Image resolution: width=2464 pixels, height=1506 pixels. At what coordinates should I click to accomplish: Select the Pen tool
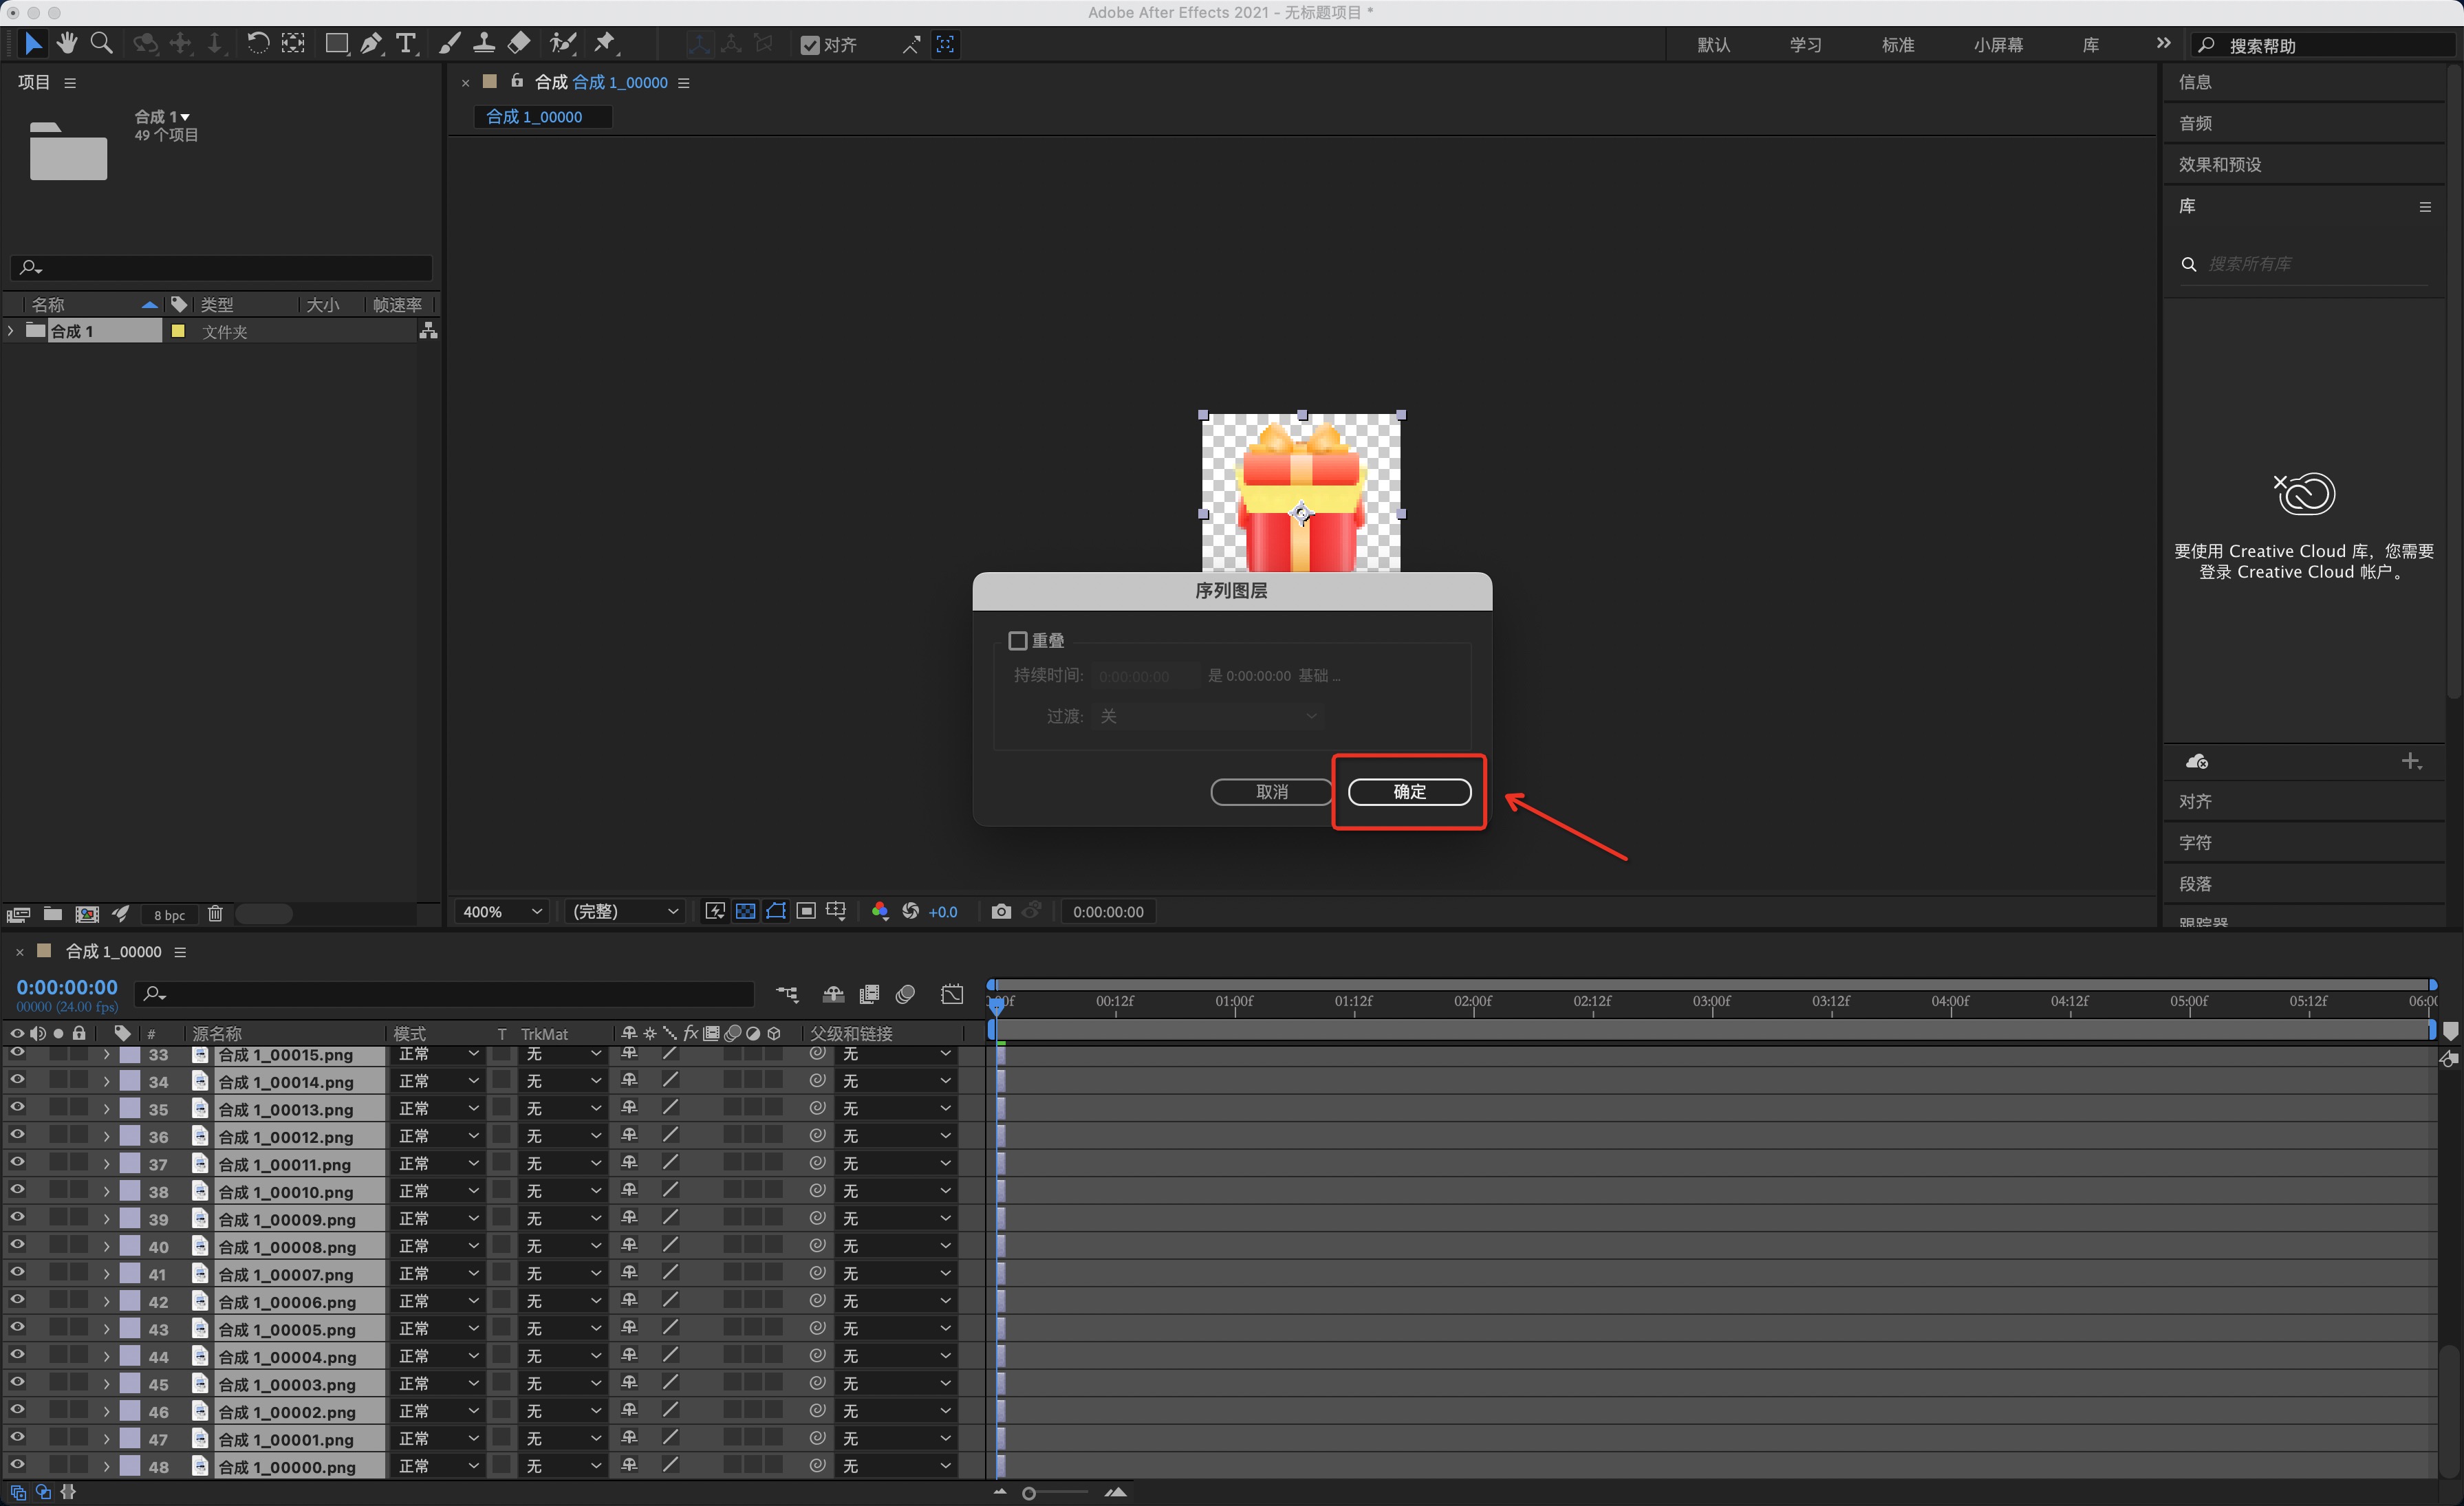tap(371, 43)
